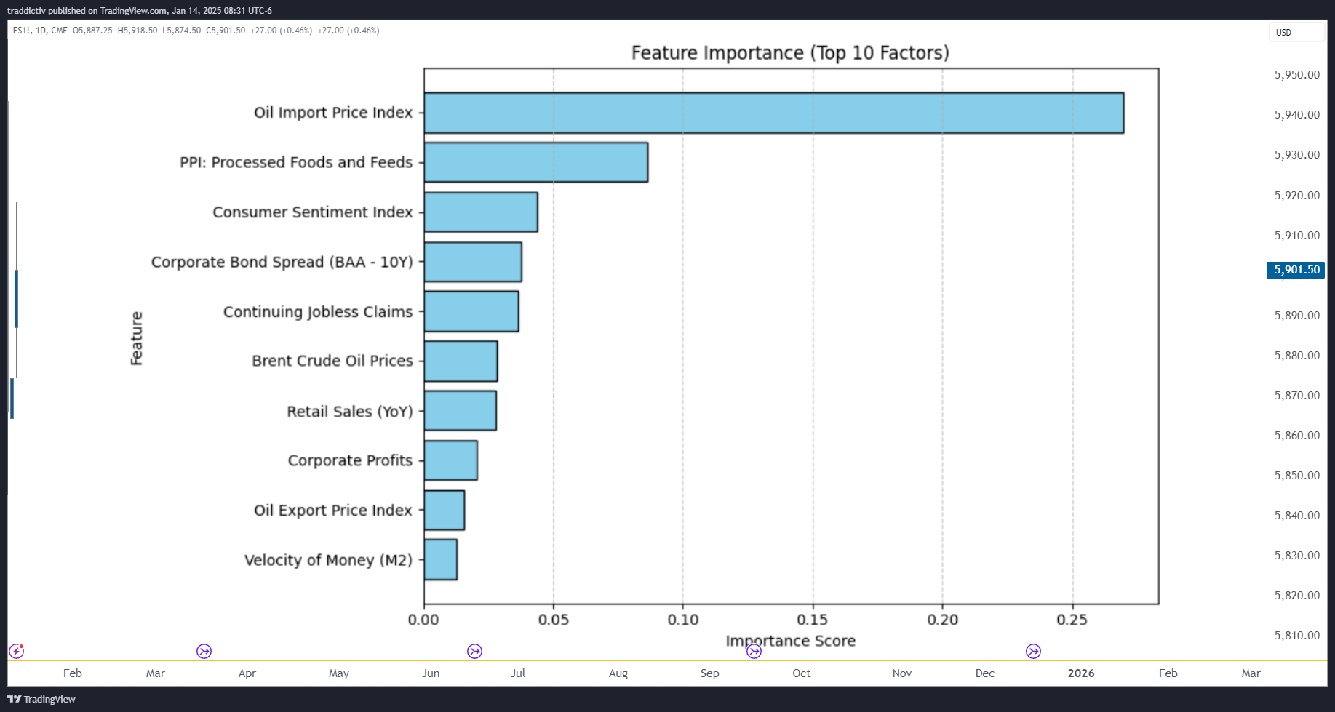Click the Feature y-axis label
The height and width of the screenshot is (712, 1335).
click(136, 338)
